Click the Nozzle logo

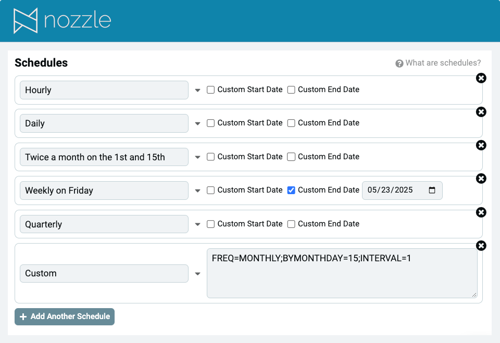(x=62, y=21)
